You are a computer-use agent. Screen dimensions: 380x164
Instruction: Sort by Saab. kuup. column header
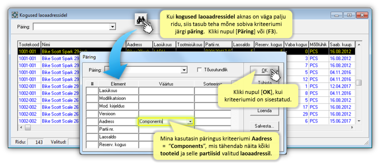tap(342, 45)
